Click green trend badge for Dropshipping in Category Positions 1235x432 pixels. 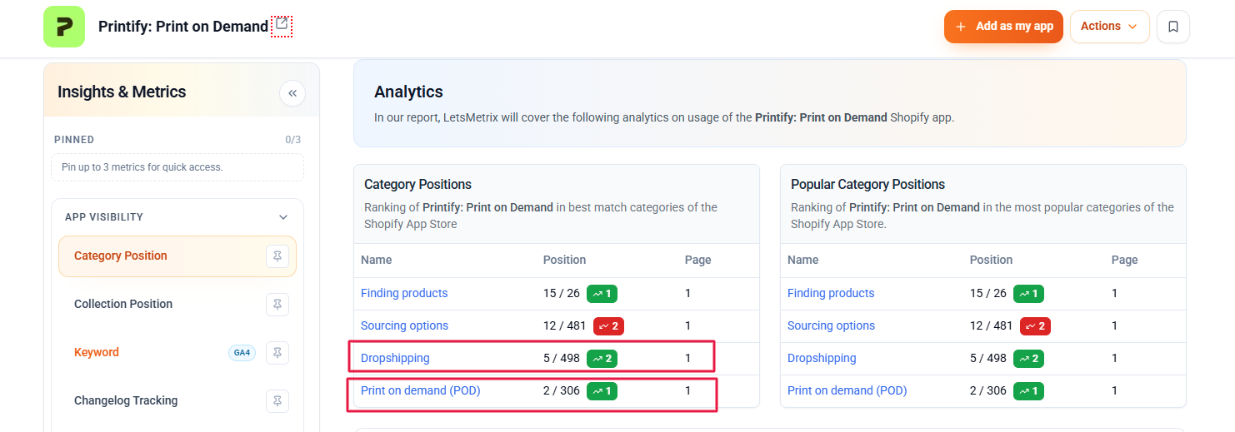coord(602,359)
